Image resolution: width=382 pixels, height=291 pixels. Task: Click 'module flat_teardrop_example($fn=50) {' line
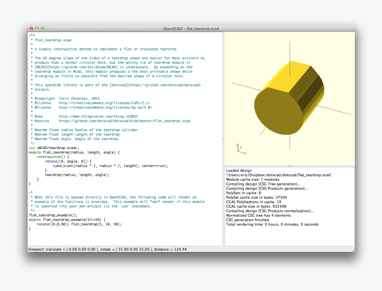[x=67, y=220]
